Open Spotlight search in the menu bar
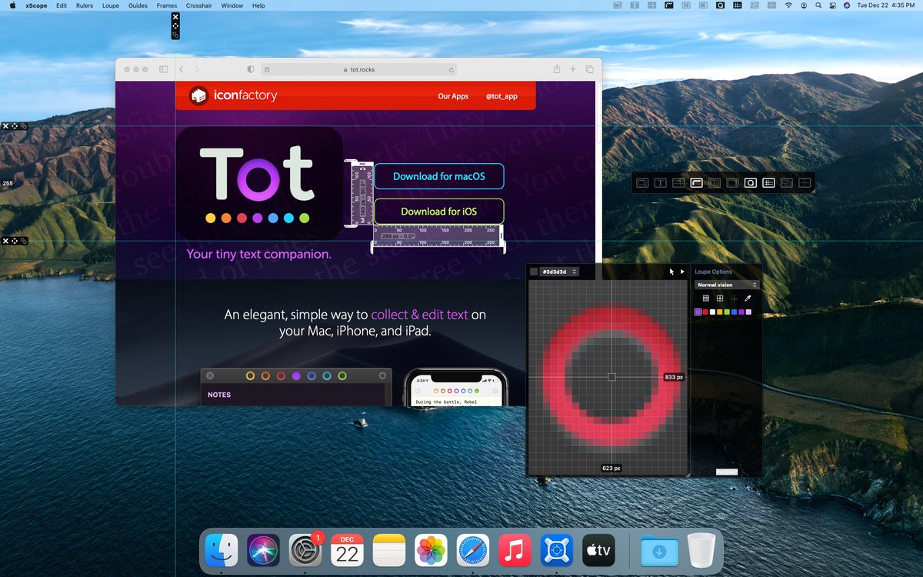The image size is (923, 577). (x=818, y=5)
